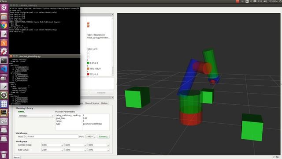
Task: Launch Google Chrome from the dock
Action: [4, 25]
